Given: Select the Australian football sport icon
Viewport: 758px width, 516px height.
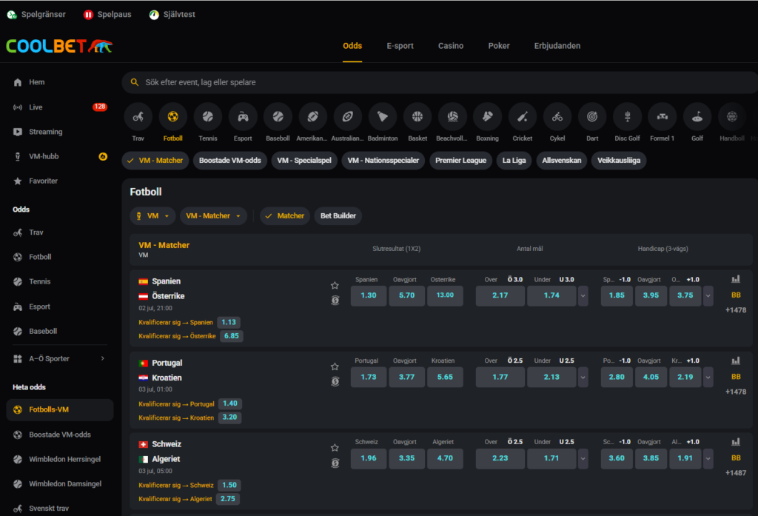Looking at the screenshot, I should 348,116.
